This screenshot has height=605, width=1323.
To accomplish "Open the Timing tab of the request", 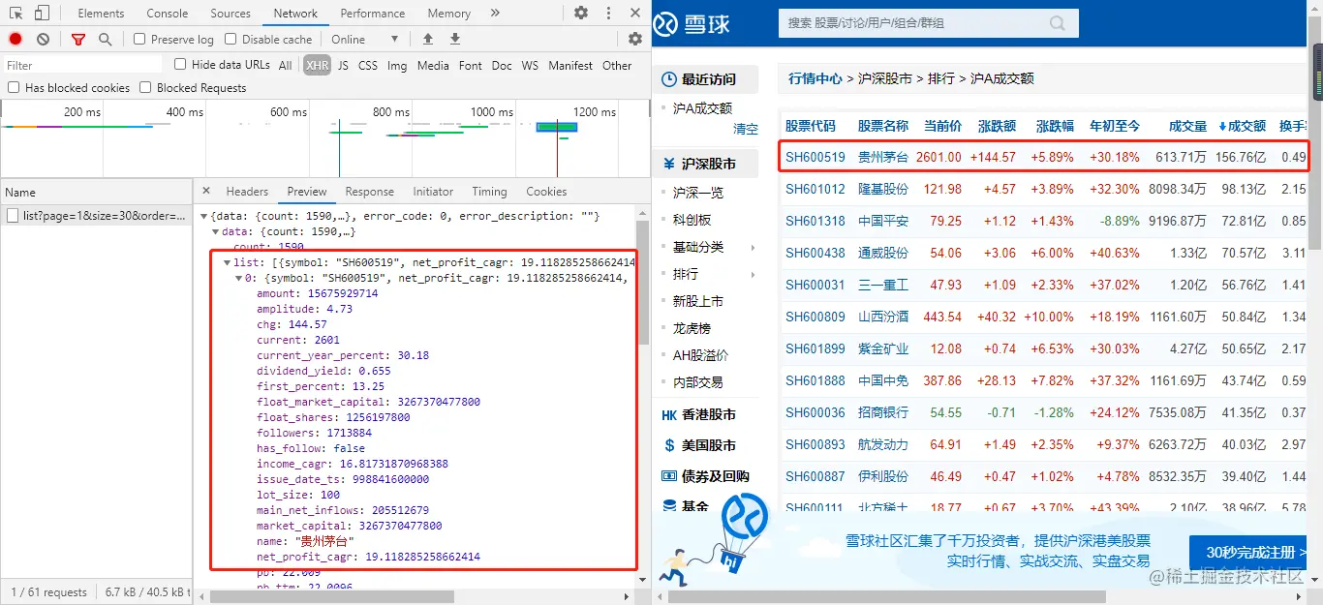I will (x=489, y=192).
